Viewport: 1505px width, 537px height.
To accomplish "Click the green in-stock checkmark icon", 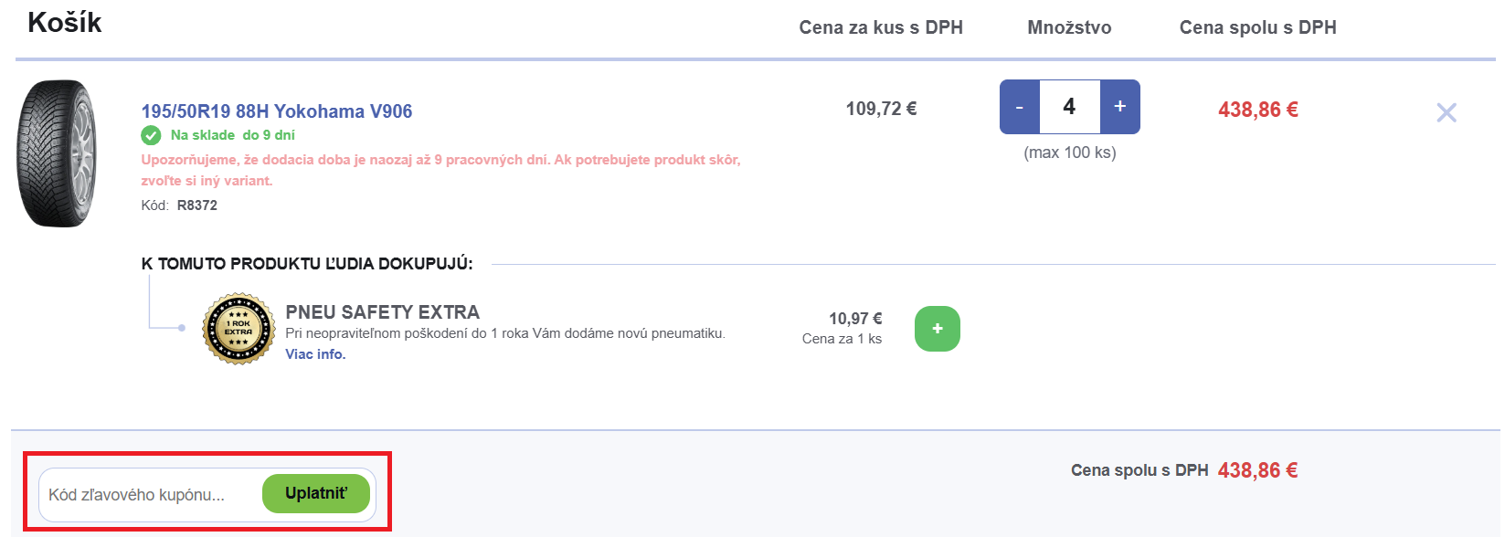I will [151, 136].
